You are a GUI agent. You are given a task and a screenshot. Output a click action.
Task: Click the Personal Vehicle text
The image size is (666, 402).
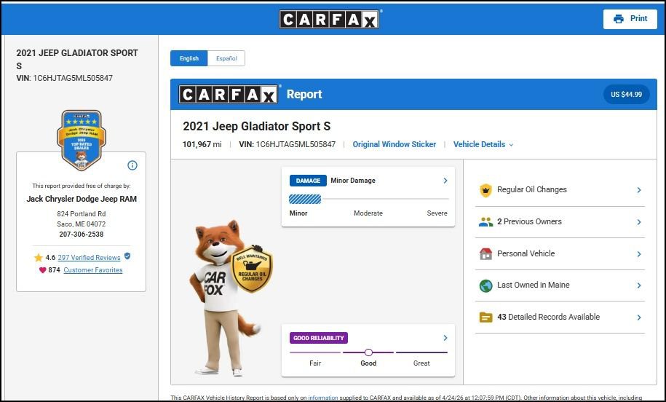[526, 253]
